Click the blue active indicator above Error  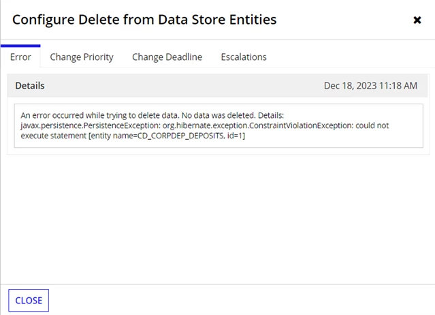pyautogui.click(x=20, y=46)
